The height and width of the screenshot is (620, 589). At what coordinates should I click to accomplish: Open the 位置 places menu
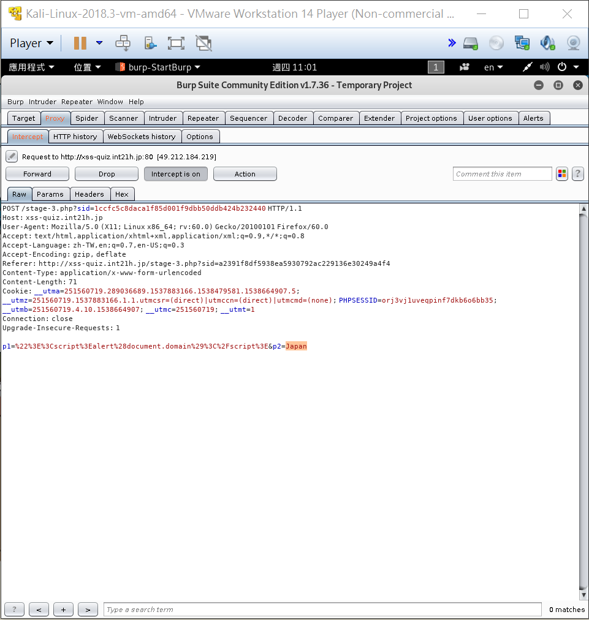87,67
